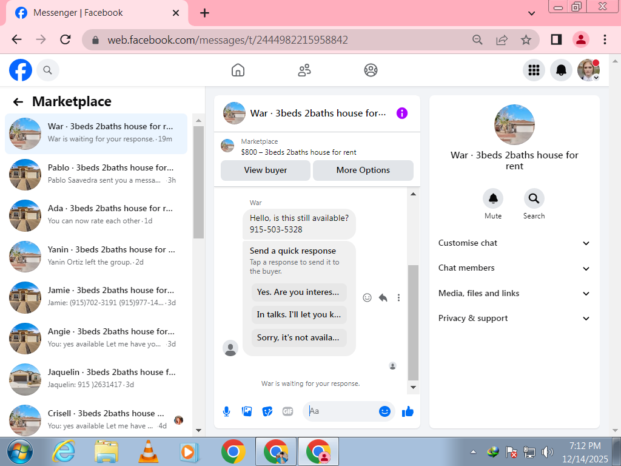Reload the page in Chrome
Image resolution: width=621 pixels, height=466 pixels.
65,39
